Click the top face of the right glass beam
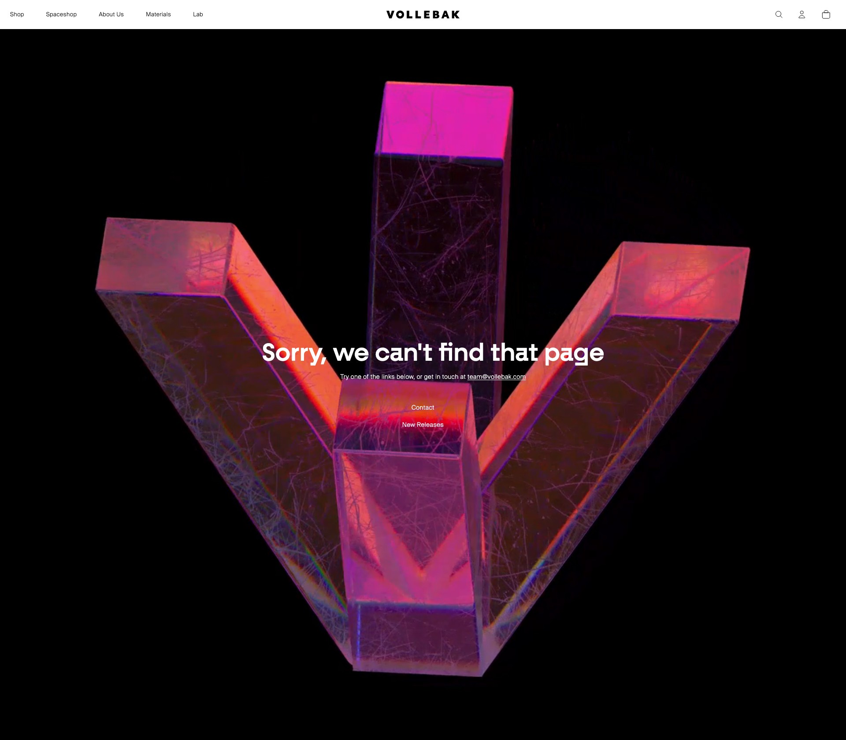The width and height of the screenshot is (846, 740). [x=681, y=281]
